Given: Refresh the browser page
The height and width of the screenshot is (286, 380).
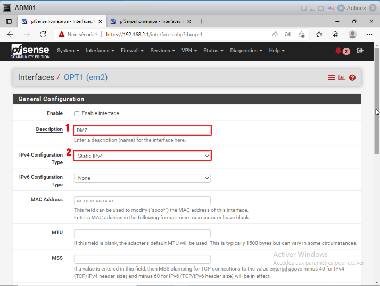Looking at the screenshot, I should point(44,34).
